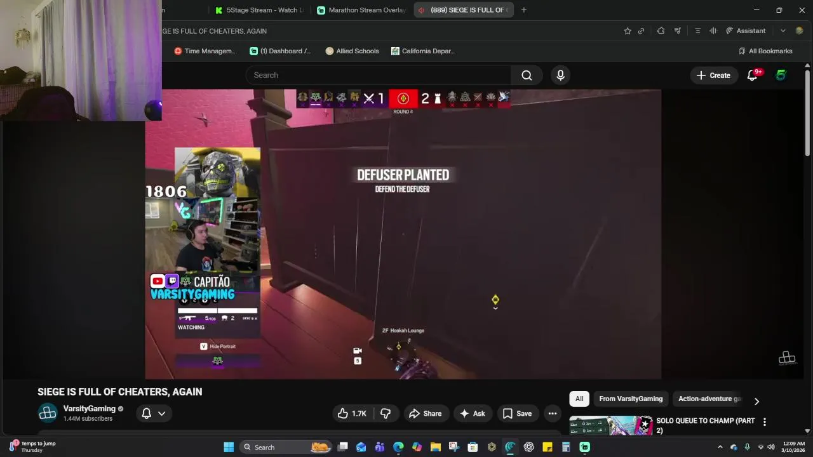Save the video to a playlist
The height and width of the screenshot is (457, 813).
click(x=517, y=413)
